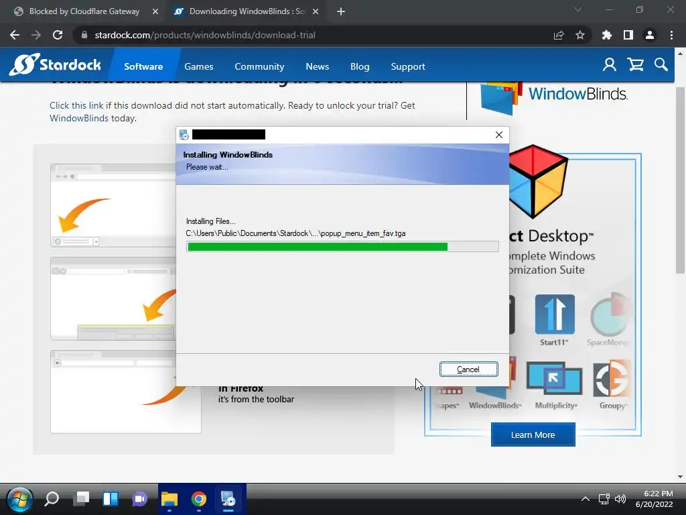Image resolution: width=686 pixels, height=515 pixels.
Task: Click the Object Desktop cube logo
Action: [537, 181]
